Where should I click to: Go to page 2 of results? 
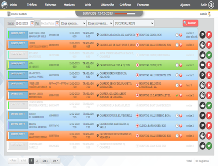(37, 161)
